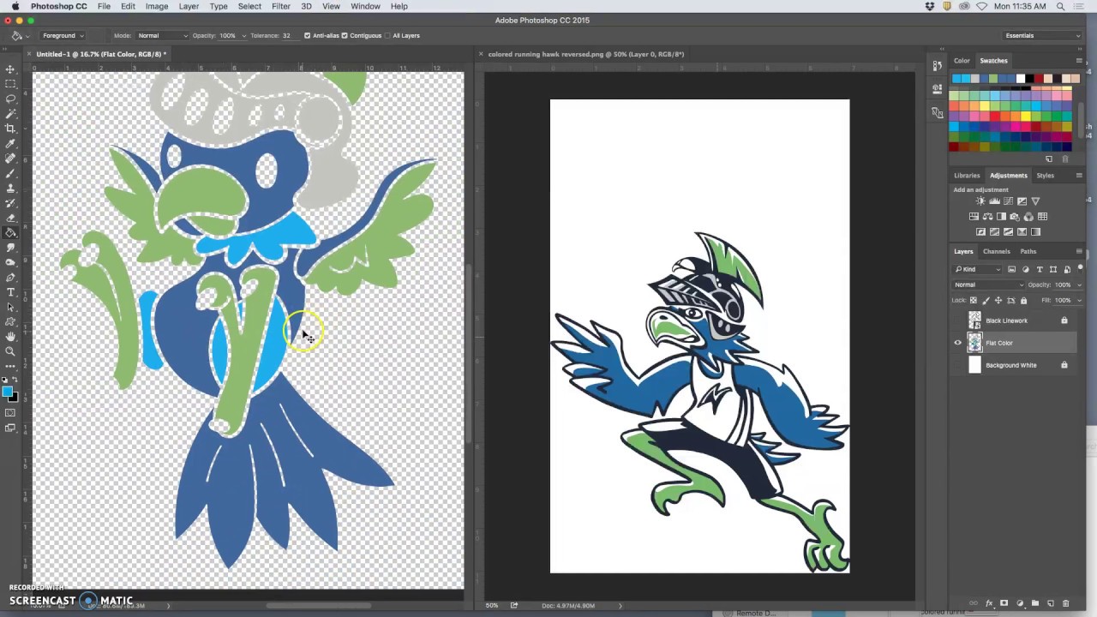1097x617 pixels.
Task: Open the Layer menu
Action: click(x=189, y=6)
